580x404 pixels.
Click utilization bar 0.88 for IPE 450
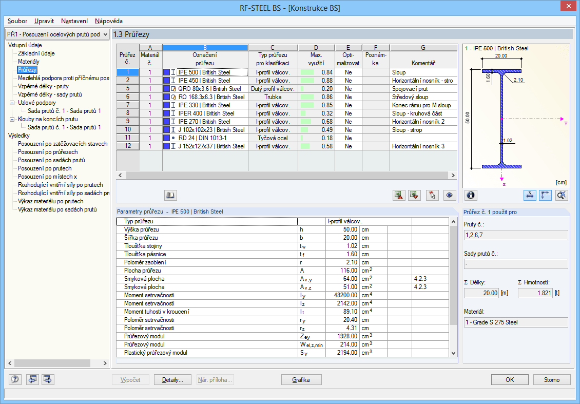pos(307,80)
